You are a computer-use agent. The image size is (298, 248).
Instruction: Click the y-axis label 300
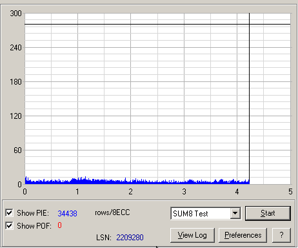15,14
